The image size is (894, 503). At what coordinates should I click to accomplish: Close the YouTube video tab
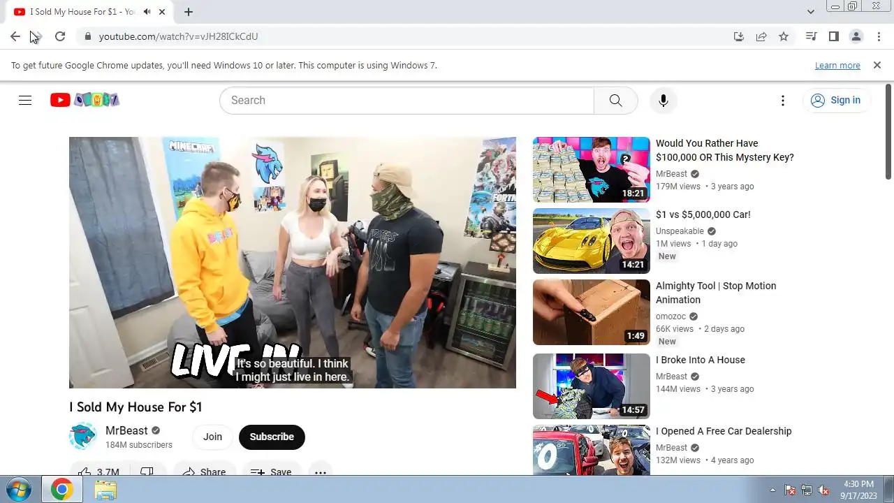click(163, 12)
